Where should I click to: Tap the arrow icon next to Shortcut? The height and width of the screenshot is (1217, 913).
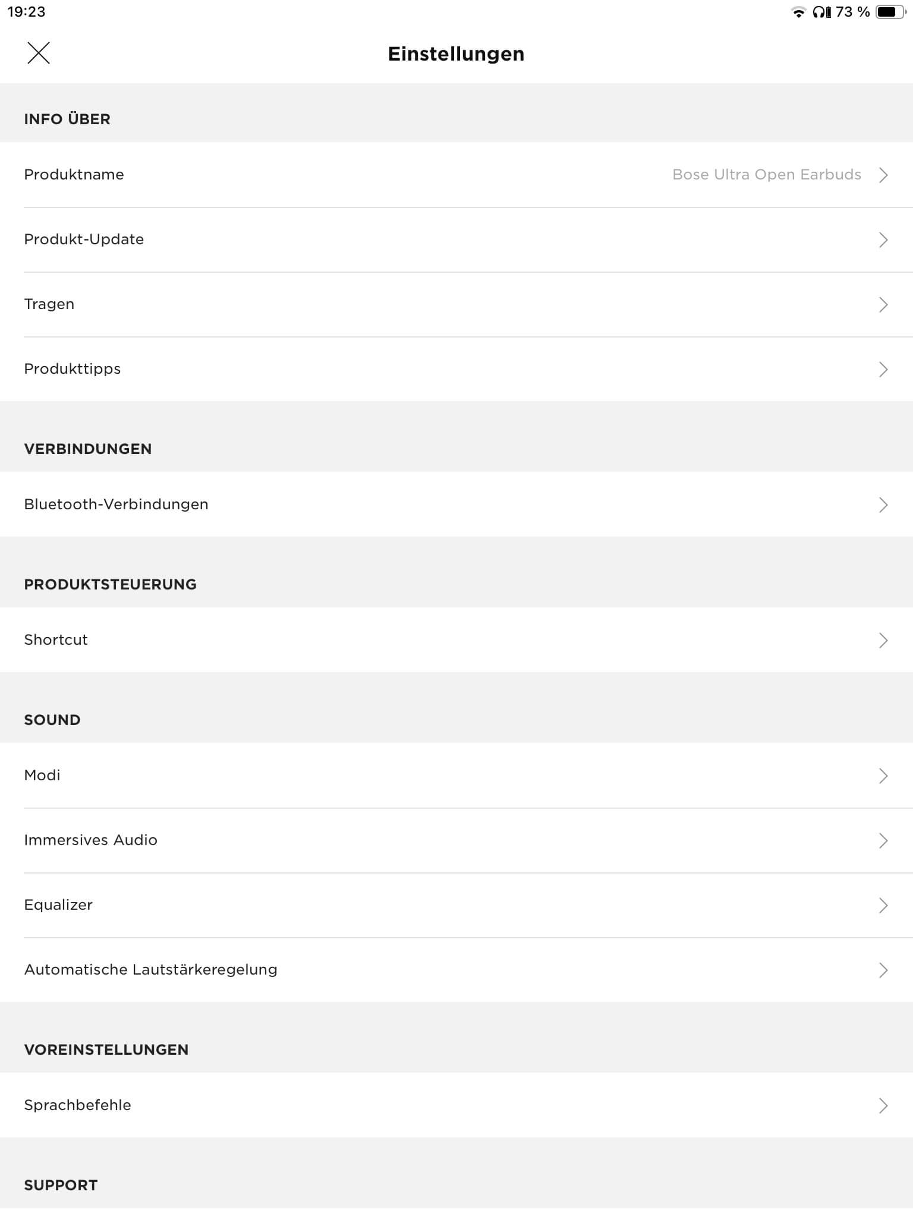coord(883,640)
